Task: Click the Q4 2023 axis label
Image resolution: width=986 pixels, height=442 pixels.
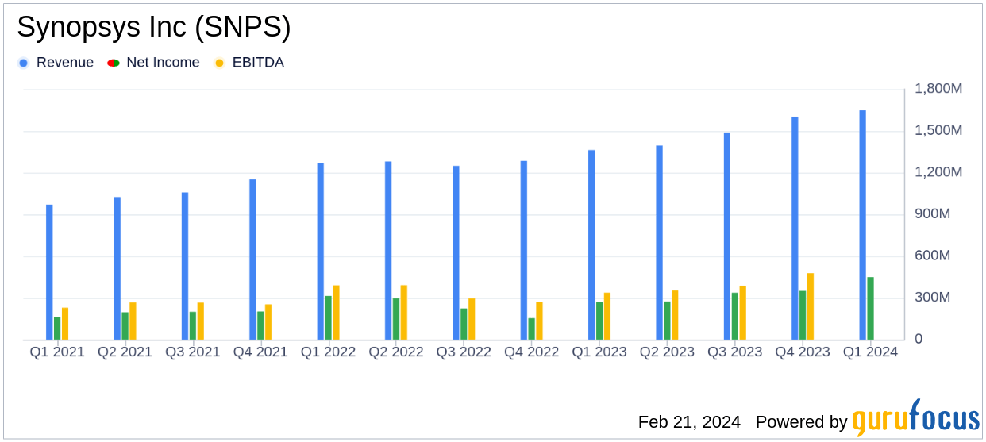Action: (x=803, y=352)
